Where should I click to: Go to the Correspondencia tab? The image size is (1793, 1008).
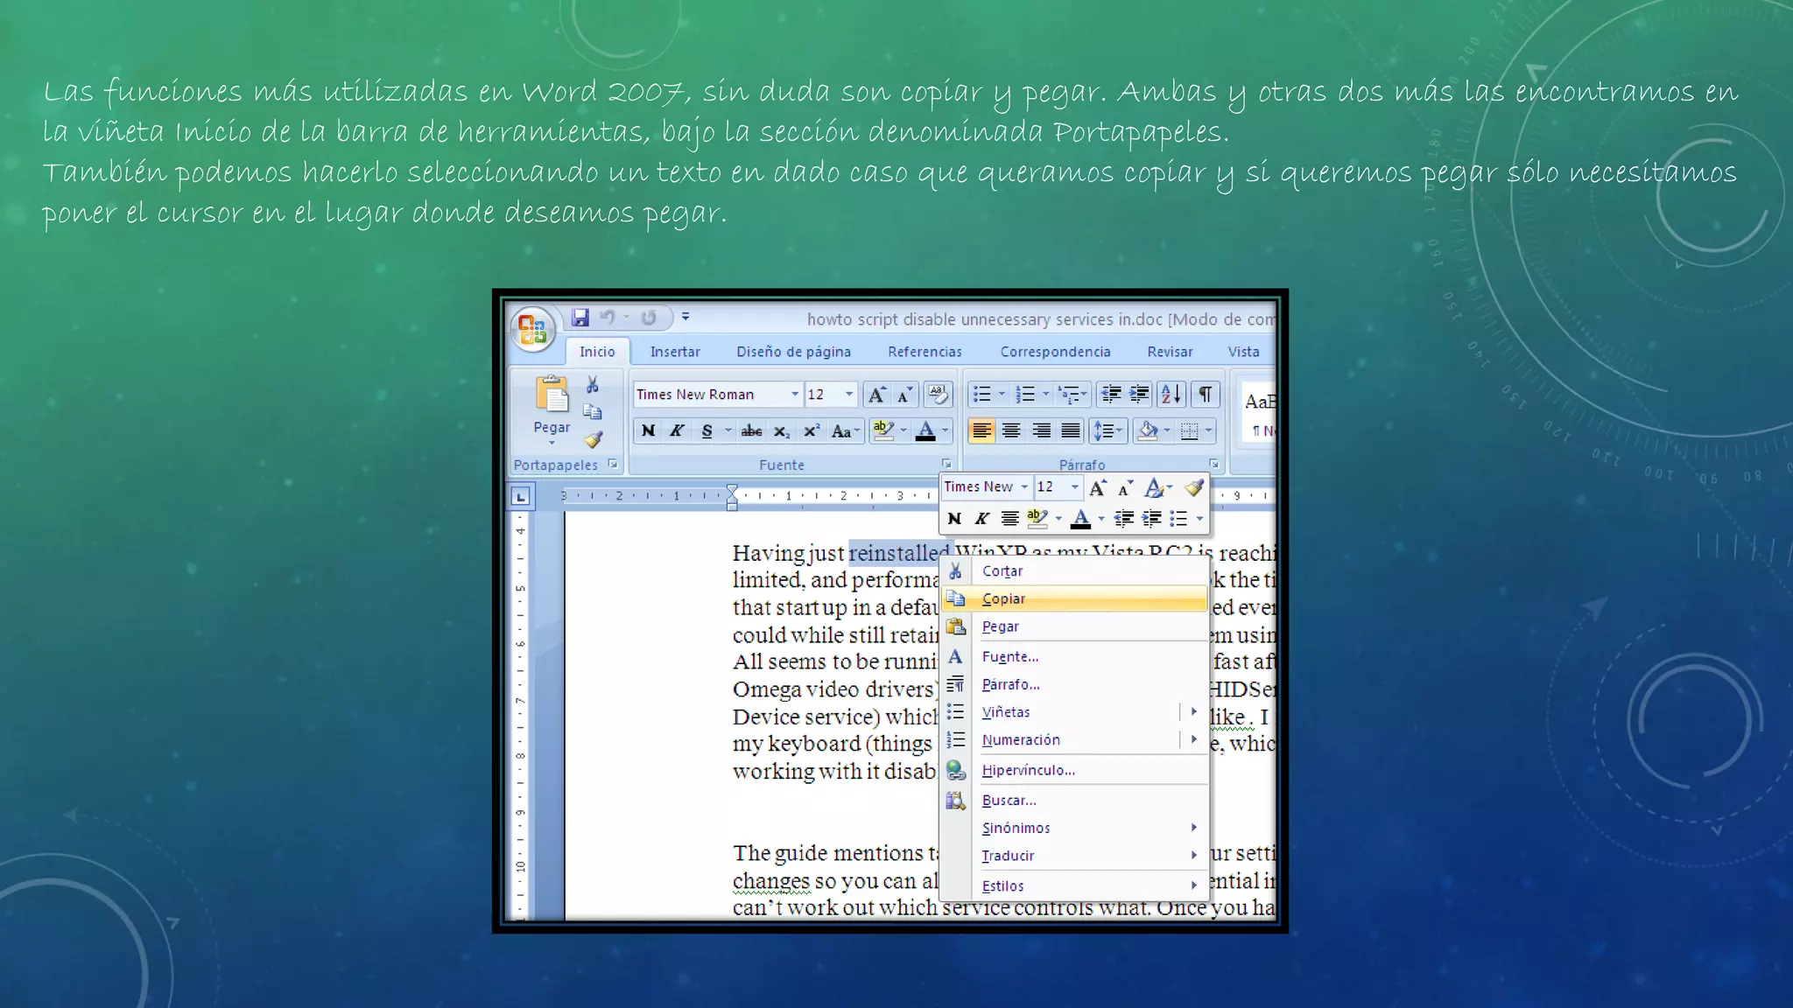click(1055, 352)
